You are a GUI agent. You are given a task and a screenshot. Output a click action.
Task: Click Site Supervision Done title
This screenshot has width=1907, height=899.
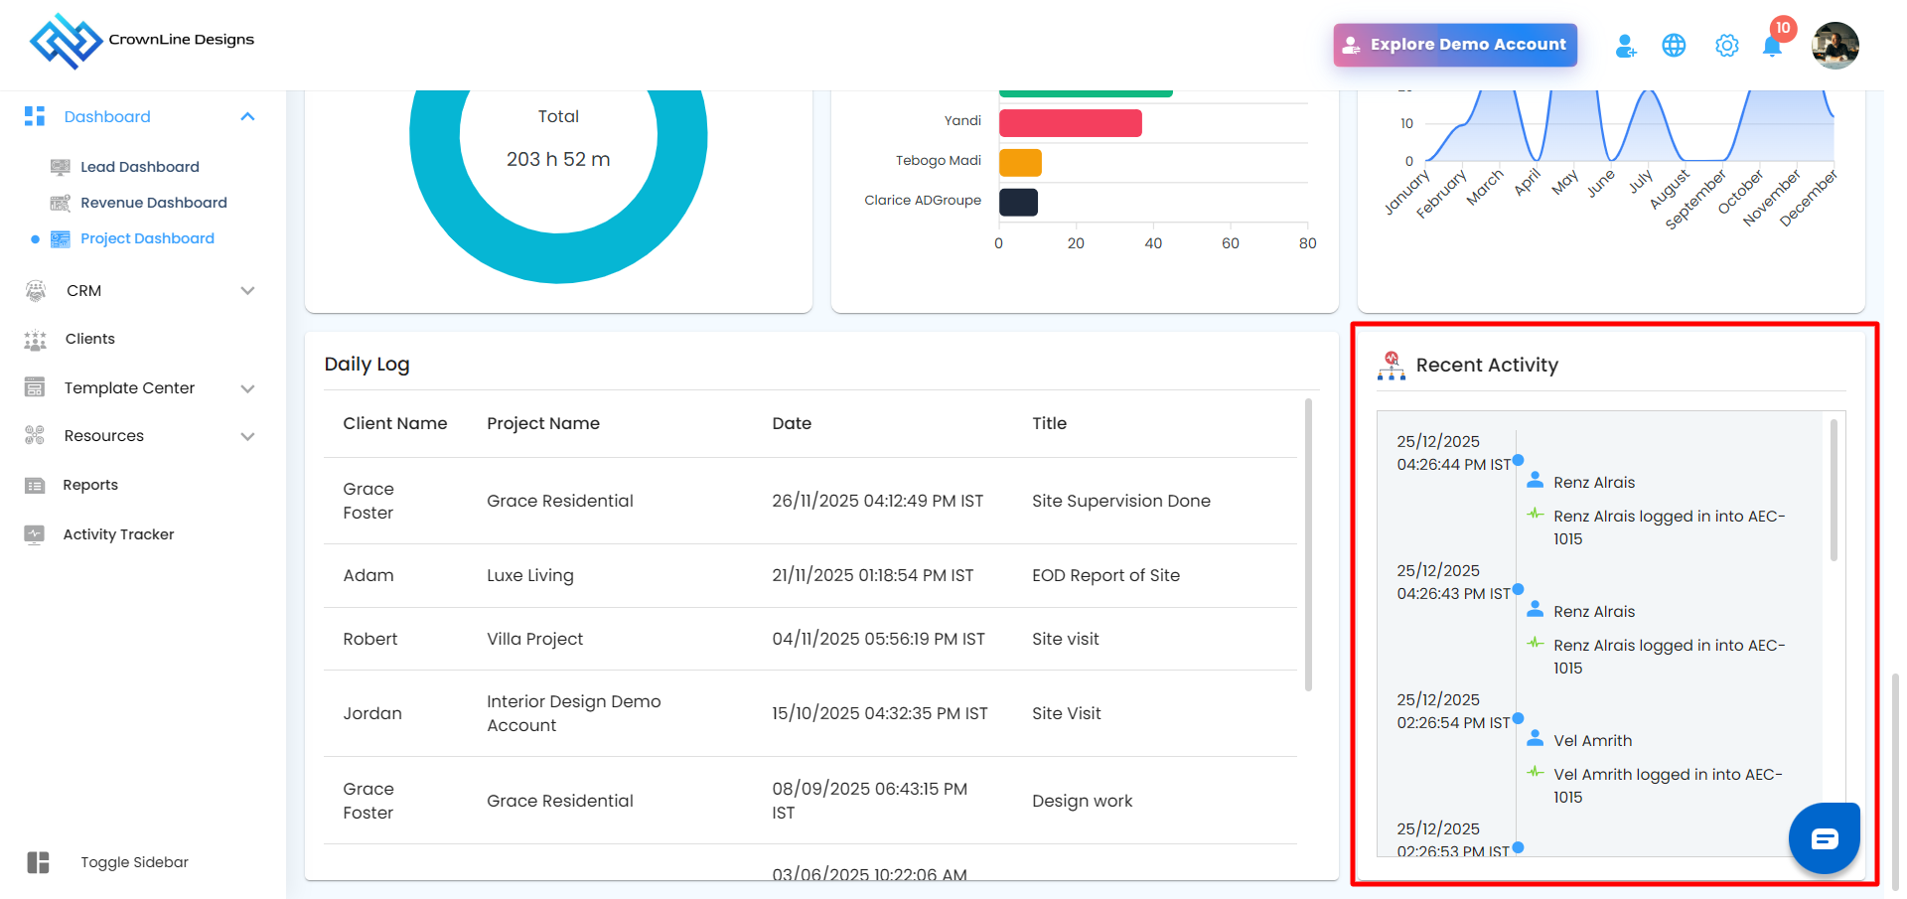[1121, 501]
